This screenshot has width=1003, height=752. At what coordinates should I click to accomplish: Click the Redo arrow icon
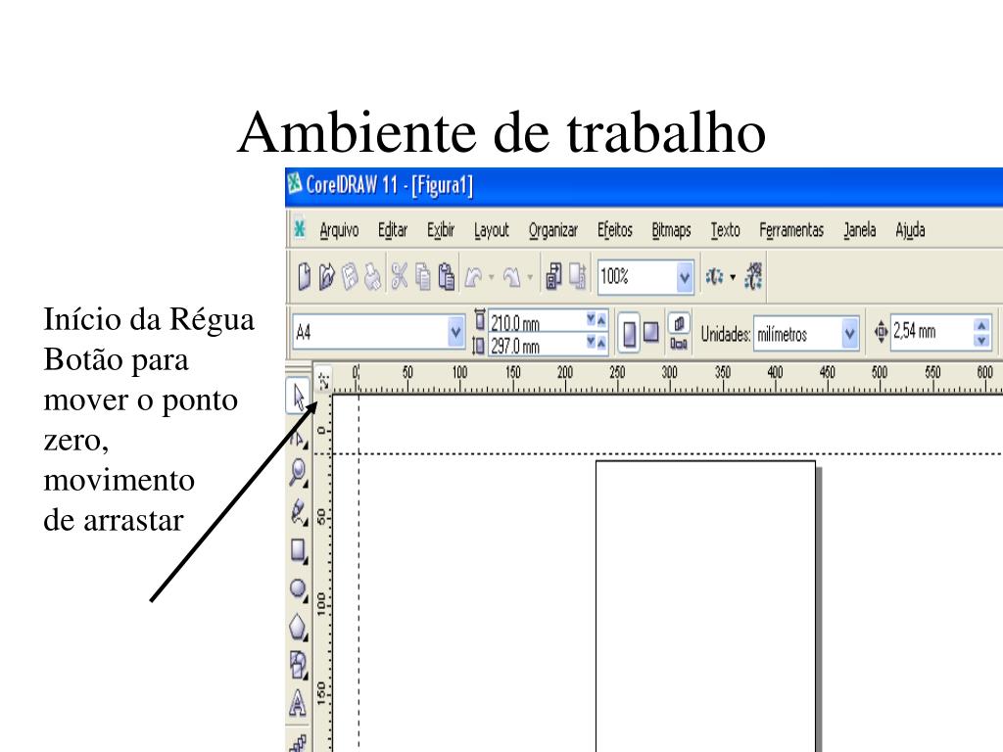pyautogui.click(x=511, y=277)
